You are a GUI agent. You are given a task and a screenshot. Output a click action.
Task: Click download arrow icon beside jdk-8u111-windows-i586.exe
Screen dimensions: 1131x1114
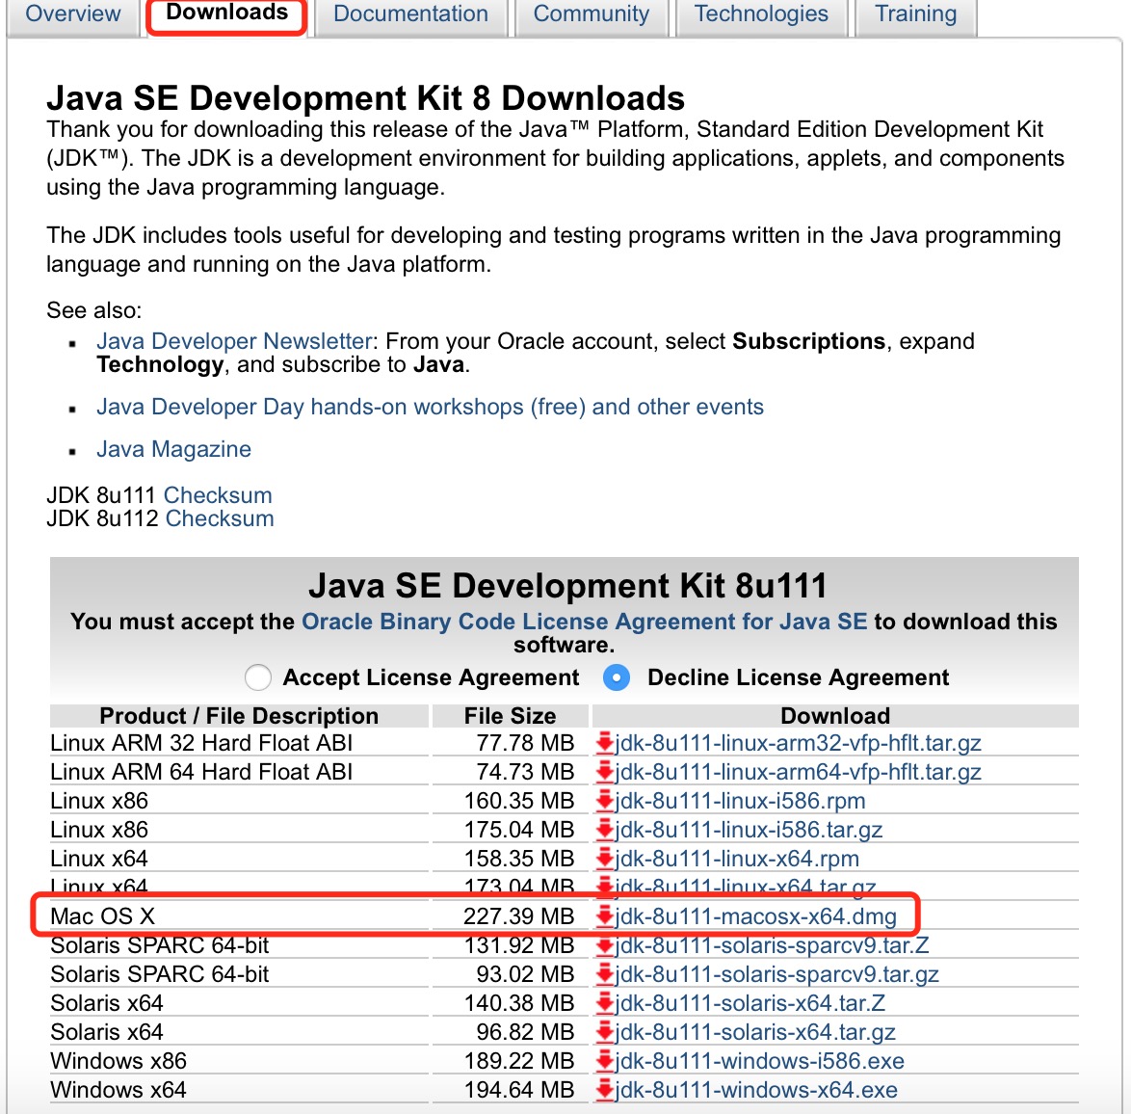coord(604,1061)
